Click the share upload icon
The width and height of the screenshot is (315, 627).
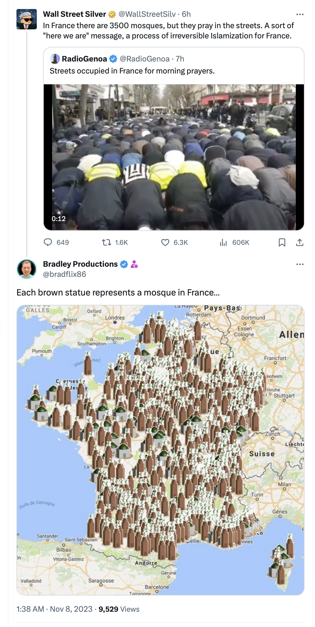[x=300, y=242]
